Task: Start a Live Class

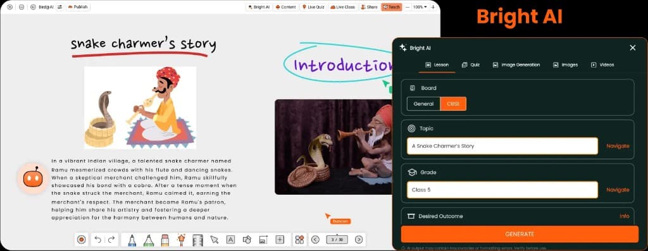Action: point(342,7)
